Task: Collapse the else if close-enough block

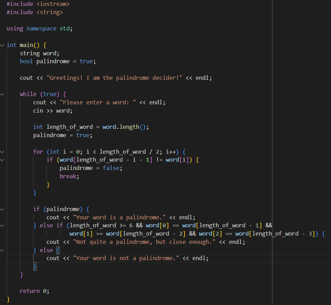Action: click(2, 225)
